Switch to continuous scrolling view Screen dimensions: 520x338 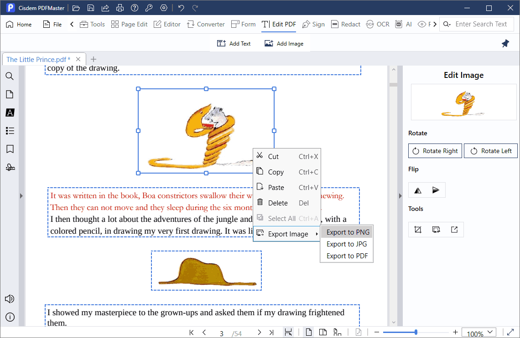[337, 332]
